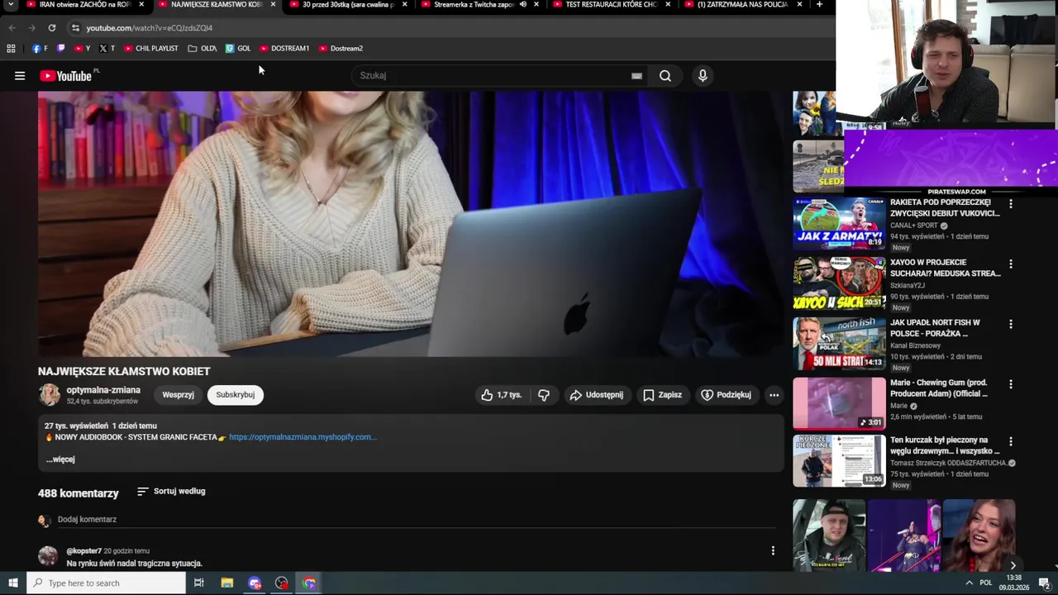Image resolution: width=1058 pixels, height=595 pixels.
Task: Open OLD\ bookmarks folder
Action: click(x=202, y=49)
